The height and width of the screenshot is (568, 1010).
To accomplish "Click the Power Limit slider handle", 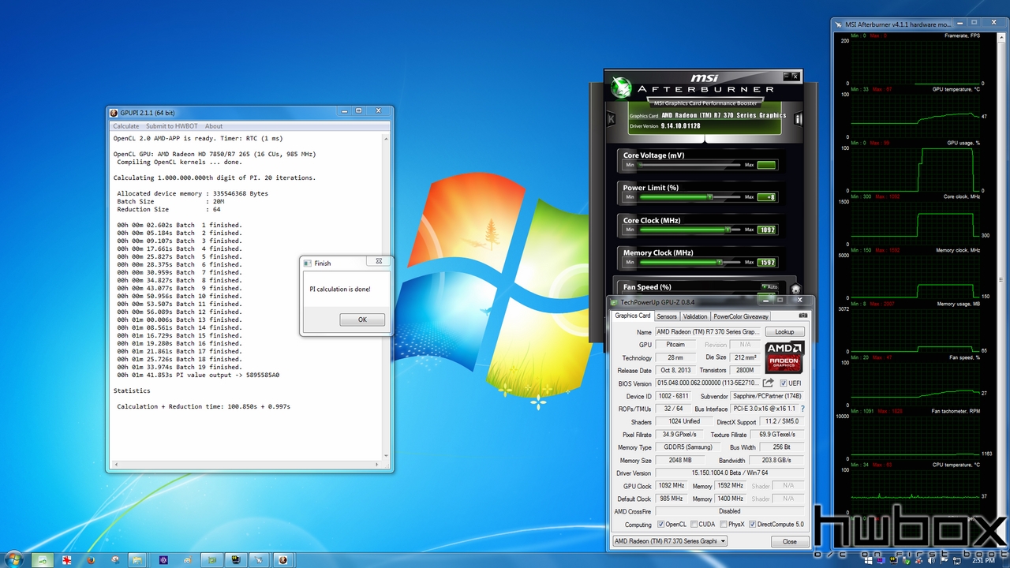I will (x=710, y=196).
